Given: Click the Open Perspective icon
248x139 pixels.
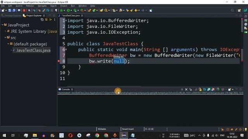Looking at the screenshot, I should (x=239, y=10).
